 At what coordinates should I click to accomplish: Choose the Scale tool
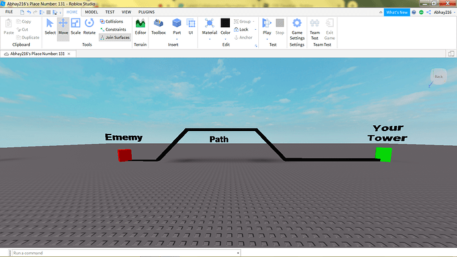click(x=76, y=26)
